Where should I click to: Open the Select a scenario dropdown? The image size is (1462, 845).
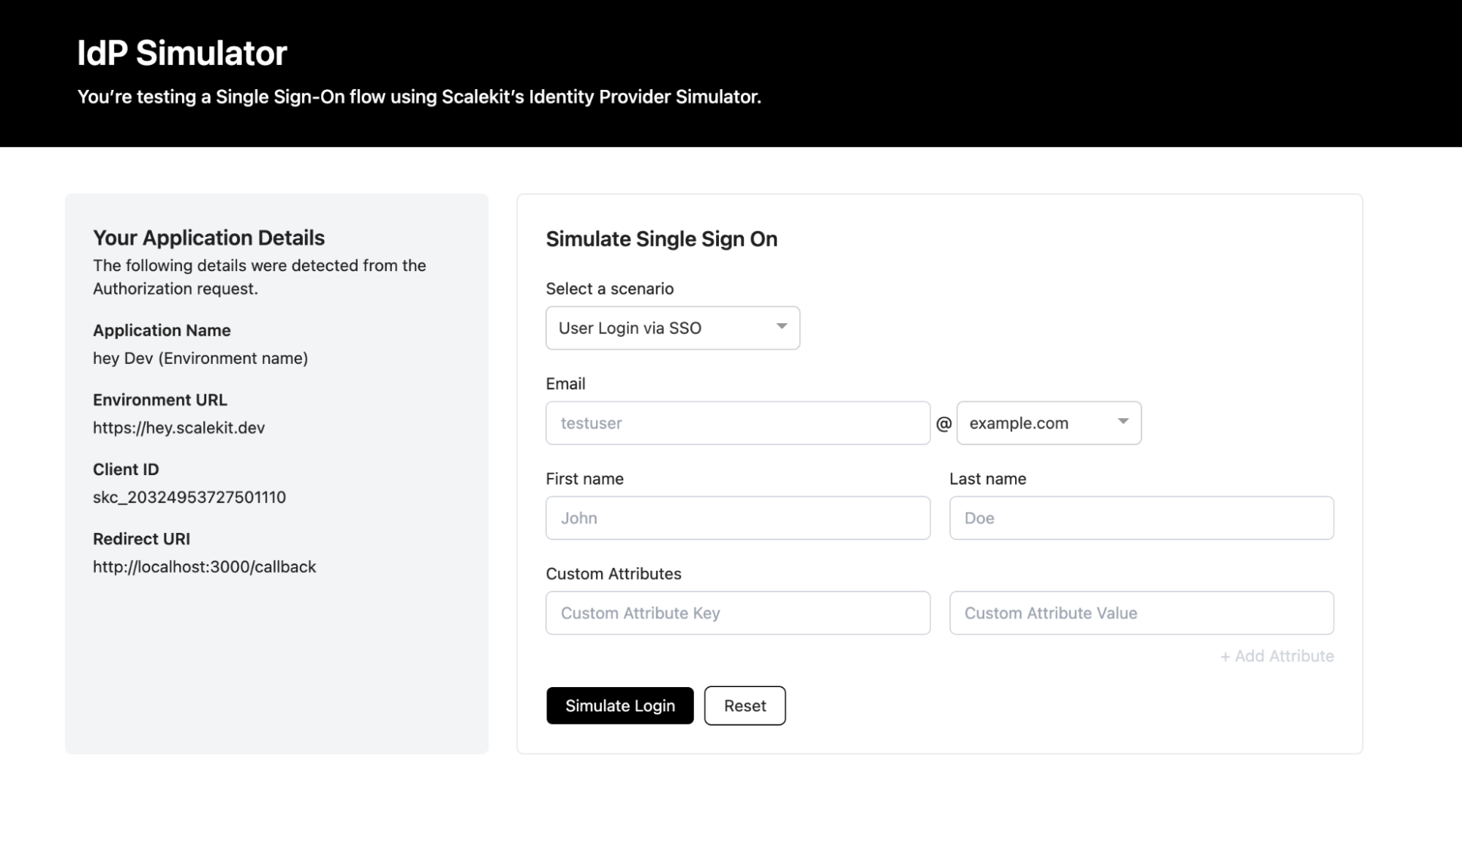(x=671, y=327)
